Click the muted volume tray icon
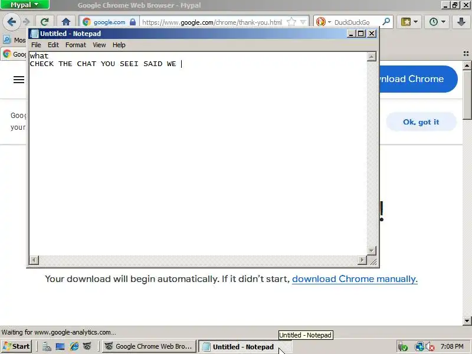 [x=430, y=347]
